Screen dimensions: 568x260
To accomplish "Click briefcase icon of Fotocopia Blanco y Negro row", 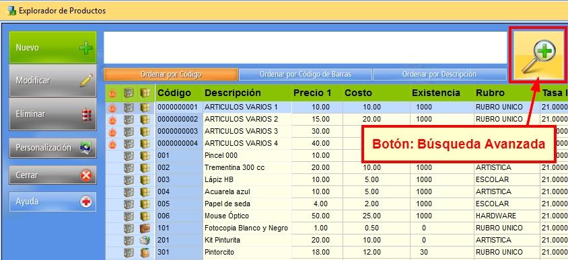I will (x=145, y=228).
